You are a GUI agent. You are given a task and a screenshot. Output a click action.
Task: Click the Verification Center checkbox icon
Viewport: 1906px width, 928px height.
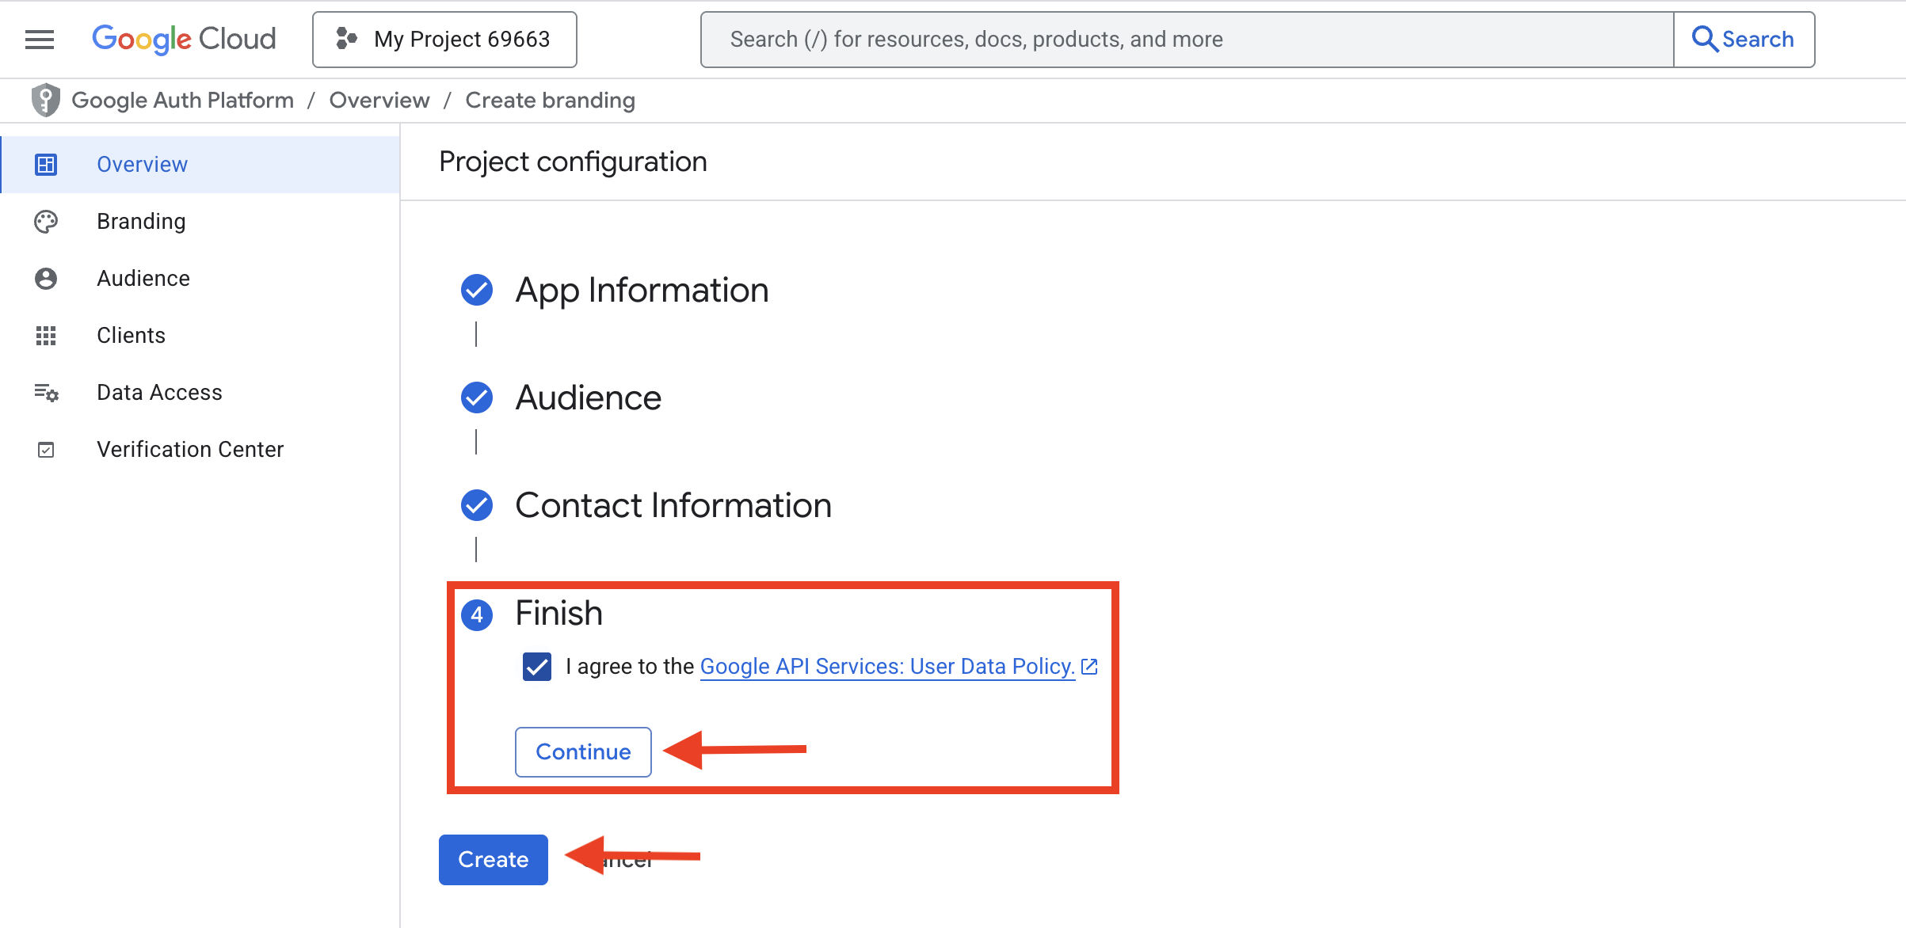pos(46,450)
